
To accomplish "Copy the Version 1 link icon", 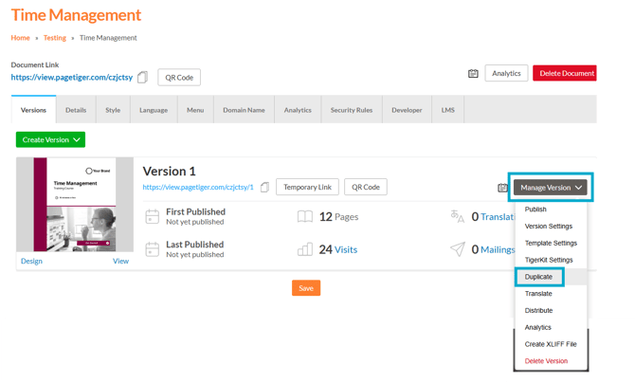I will 264,187.
